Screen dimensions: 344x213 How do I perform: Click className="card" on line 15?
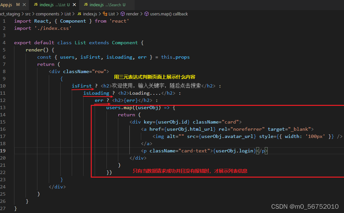pos(216,122)
